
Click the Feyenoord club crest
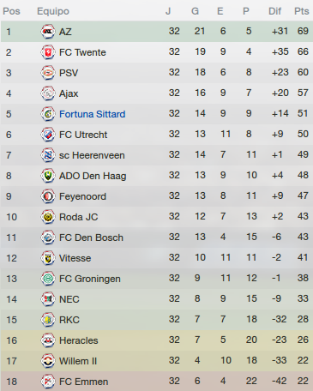[48, 196]
